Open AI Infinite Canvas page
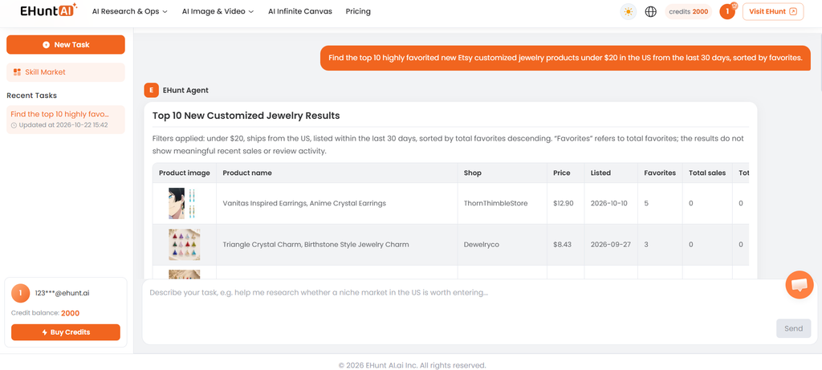This screenshot has height=370, width=822. pos(300,11)
